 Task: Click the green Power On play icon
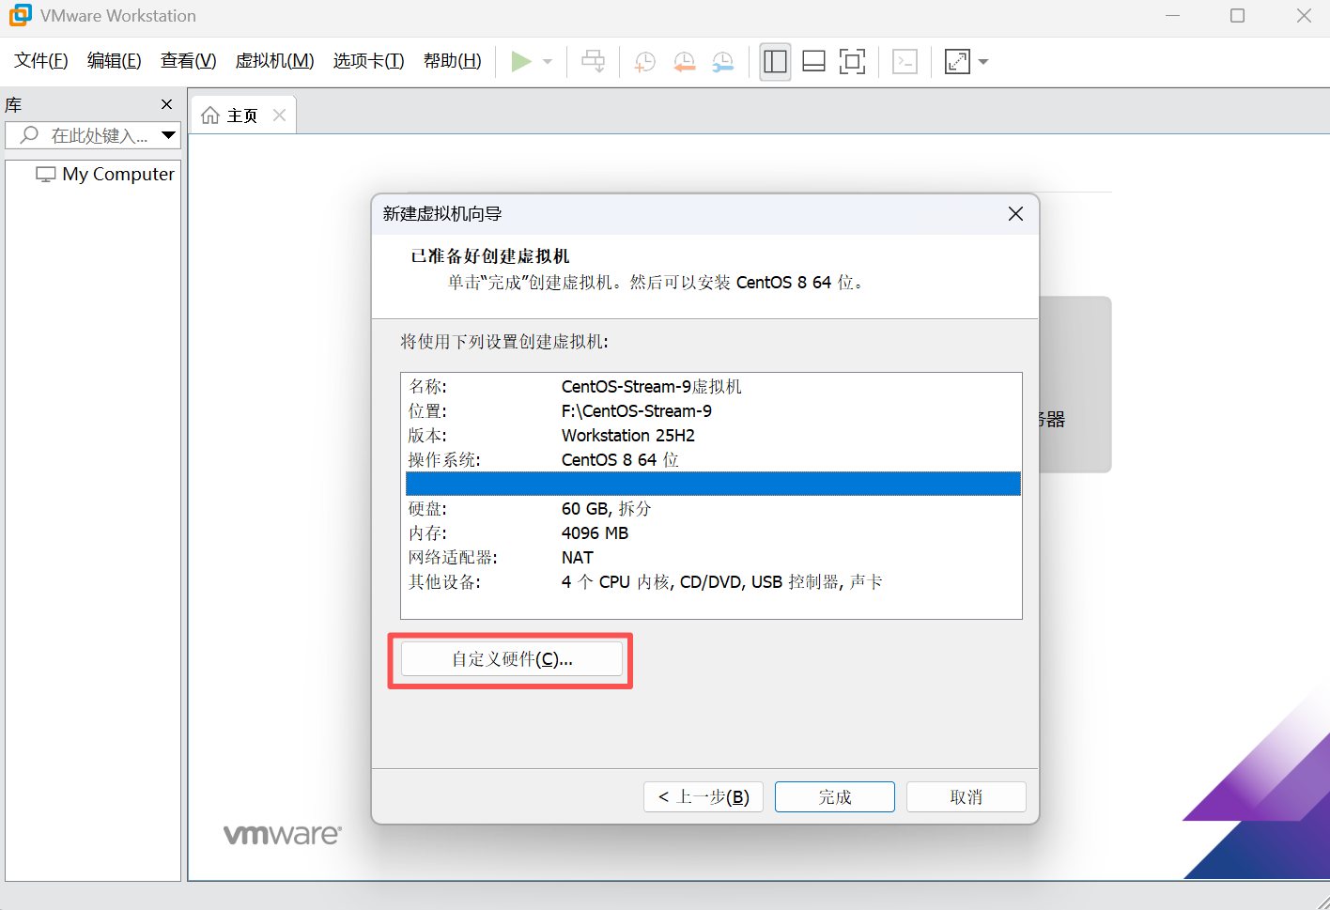(521, 62)
